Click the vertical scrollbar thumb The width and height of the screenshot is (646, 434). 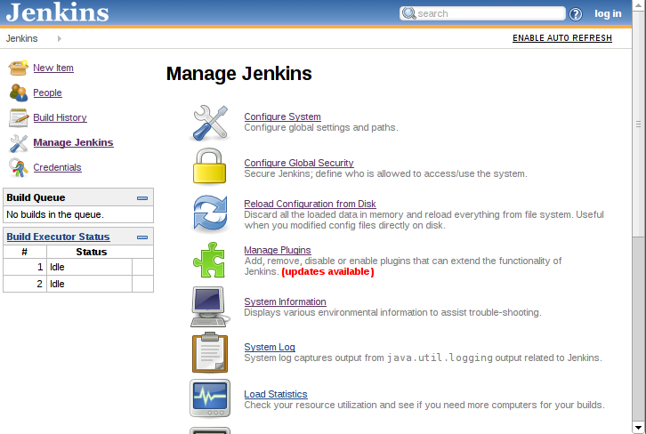638,124
